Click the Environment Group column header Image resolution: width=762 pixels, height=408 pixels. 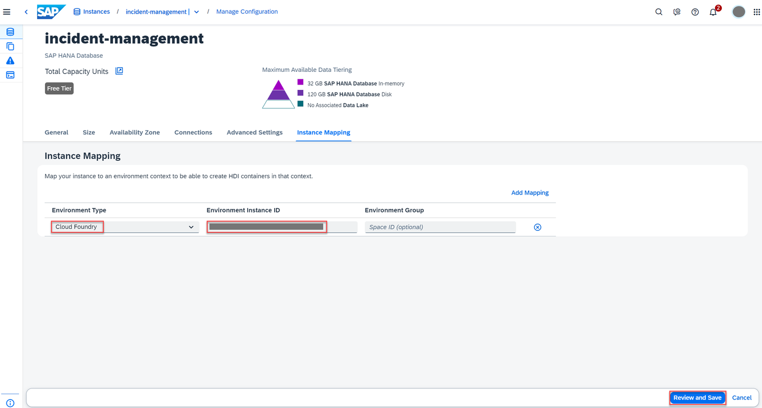[x=394, y=210]
